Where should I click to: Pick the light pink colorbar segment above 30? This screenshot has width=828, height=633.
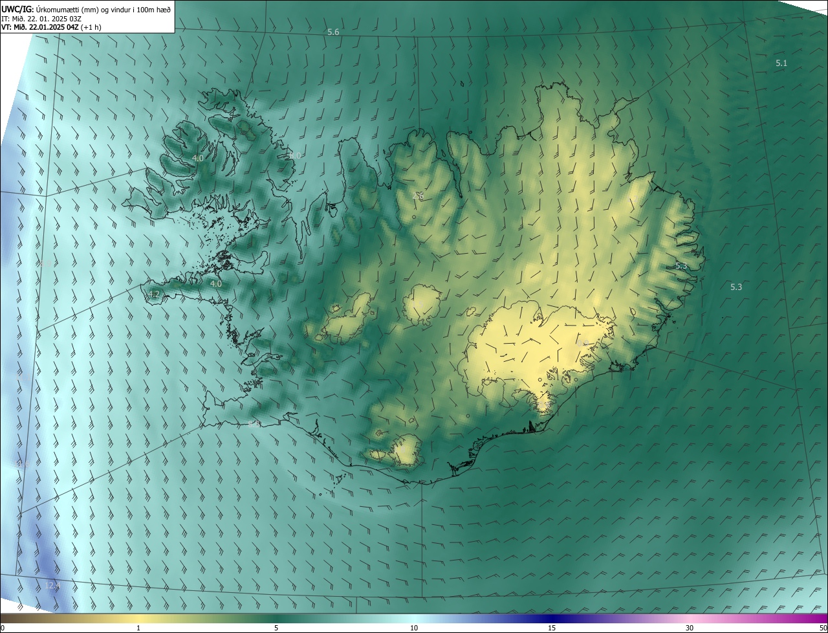pos(690,618)
